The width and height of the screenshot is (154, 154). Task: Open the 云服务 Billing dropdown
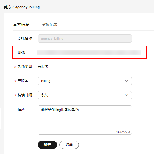click(85, 81)
